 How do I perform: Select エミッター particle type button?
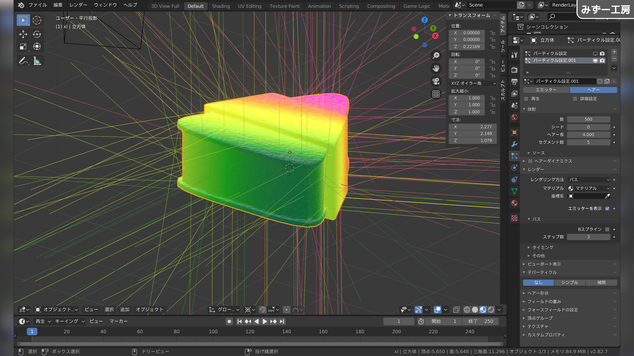[546, 90]
